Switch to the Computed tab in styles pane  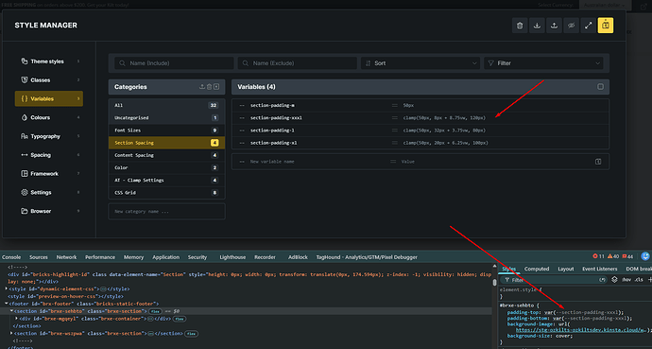[x=537, y=269]
